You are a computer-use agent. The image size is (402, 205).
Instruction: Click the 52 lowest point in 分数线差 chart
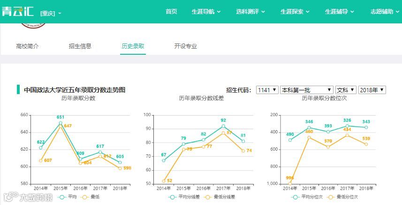[x=164, y=181]
